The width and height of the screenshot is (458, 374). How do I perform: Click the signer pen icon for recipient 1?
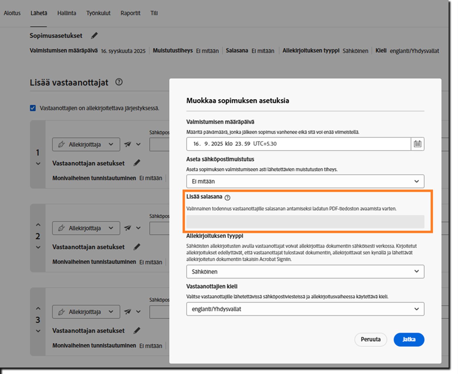[61, 144]
